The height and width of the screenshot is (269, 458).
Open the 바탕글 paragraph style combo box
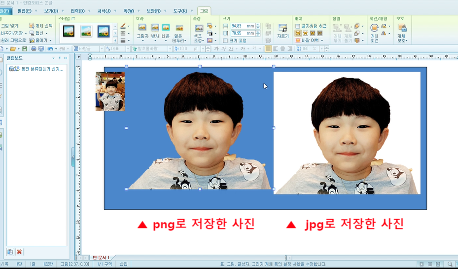coord(88,49)
